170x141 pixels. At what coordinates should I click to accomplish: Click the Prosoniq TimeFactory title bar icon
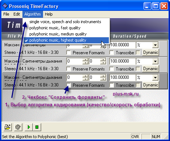(x=5, y=6)
